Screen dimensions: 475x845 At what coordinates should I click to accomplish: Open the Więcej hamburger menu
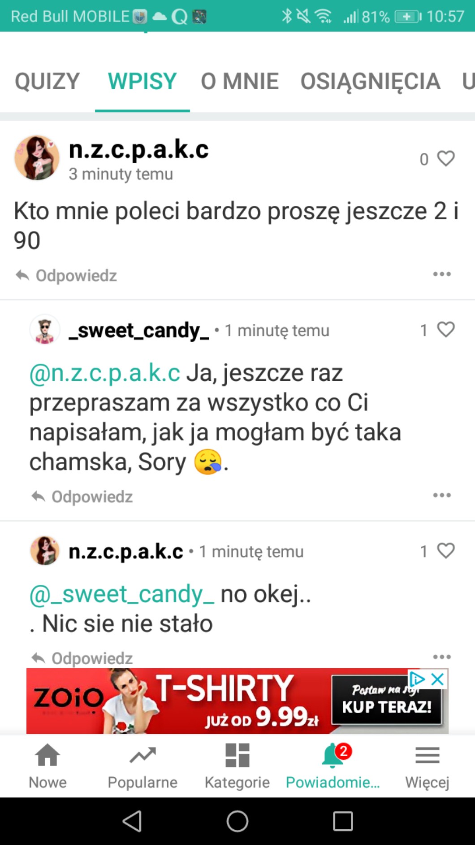pos(427,755)
